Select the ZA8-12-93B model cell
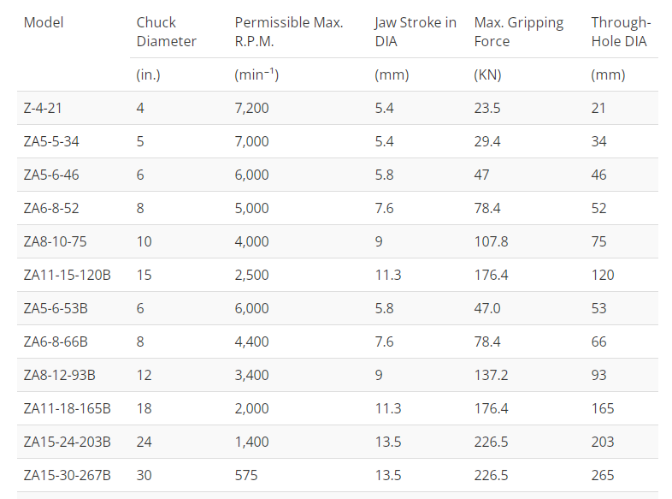 coord(59,375)
